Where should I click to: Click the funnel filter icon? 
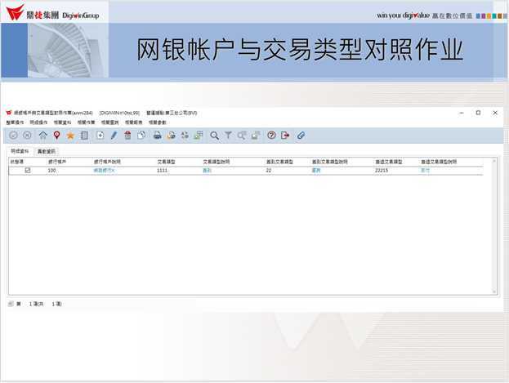tap(228, 136)
